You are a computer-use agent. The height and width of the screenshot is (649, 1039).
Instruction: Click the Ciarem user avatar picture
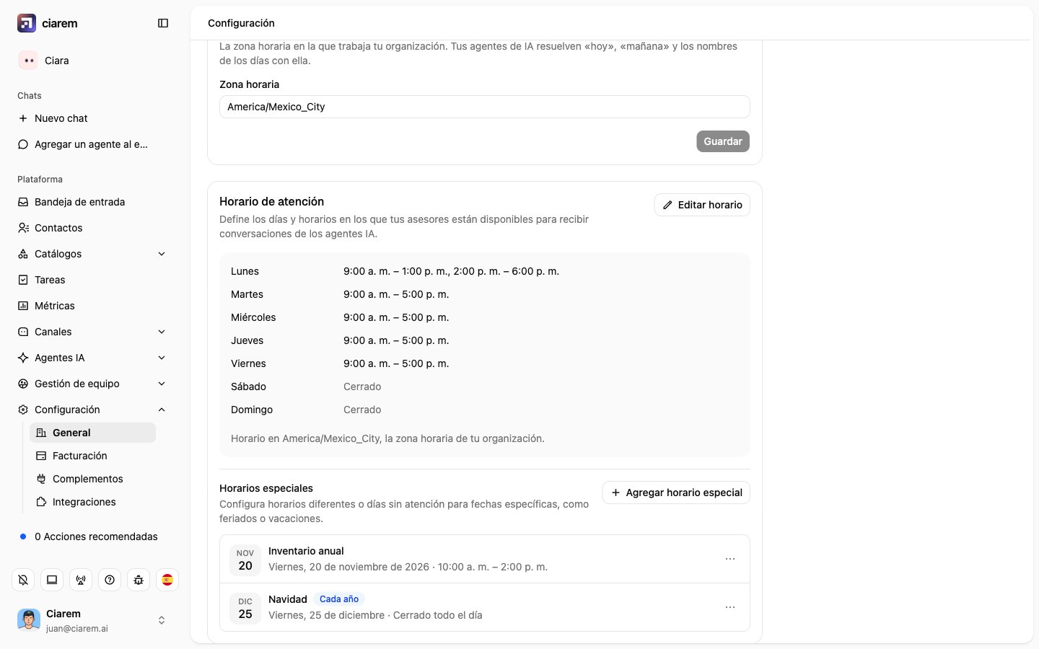[29, 620]
